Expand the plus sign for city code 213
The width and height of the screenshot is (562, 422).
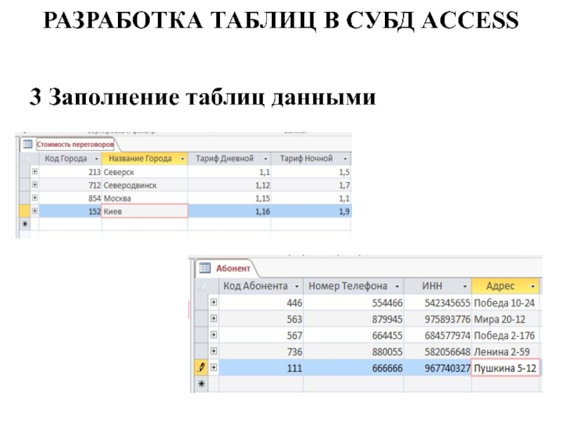point(35,172)
